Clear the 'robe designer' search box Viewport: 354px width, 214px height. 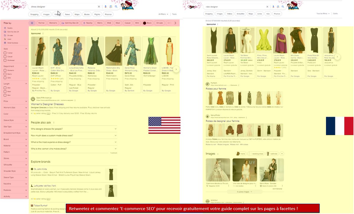pos(267,6)
